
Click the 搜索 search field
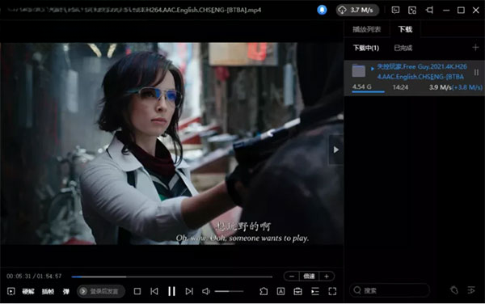pos(390,290)
